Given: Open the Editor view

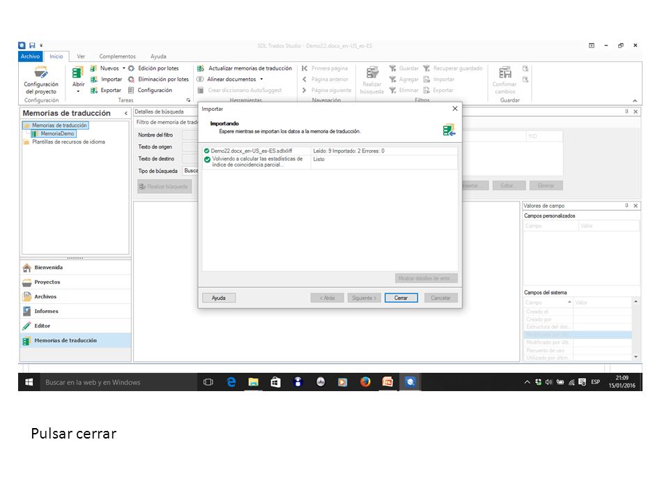Looking at the screenshot, I should (75, 326).
